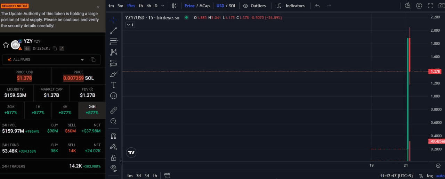
Task: Switch interval to D (daily)
Action: click(156, 6)
